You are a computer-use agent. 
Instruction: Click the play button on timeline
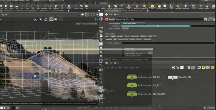[5, 108]
